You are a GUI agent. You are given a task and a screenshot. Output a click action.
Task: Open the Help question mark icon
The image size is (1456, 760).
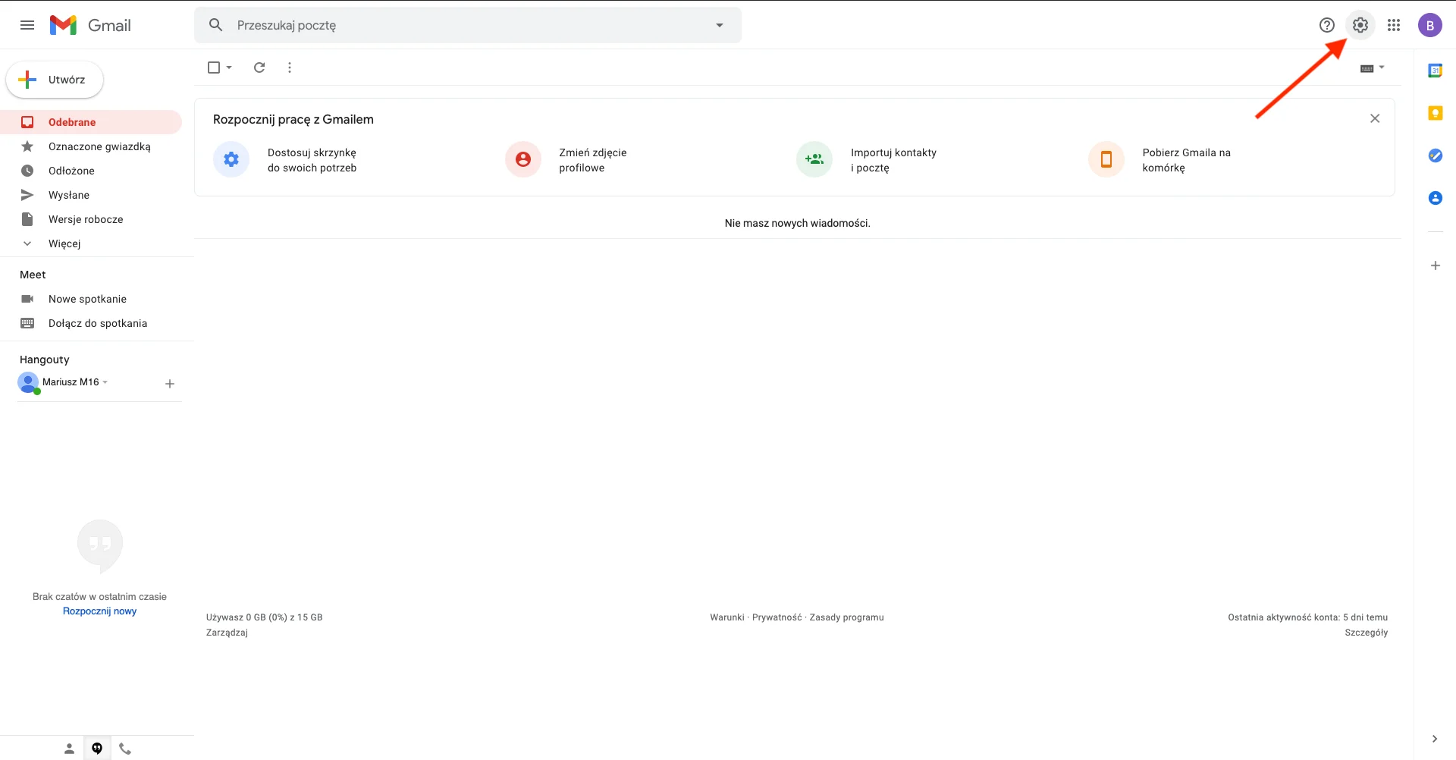coord(1326,25)
